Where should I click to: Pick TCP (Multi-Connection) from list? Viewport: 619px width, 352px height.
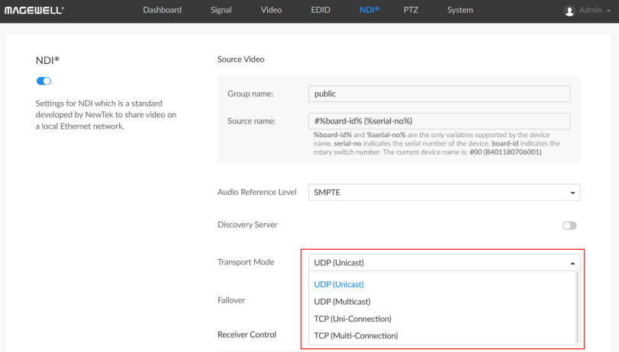pos(356,335)
